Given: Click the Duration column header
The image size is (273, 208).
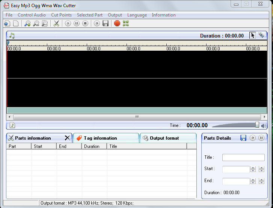Looking at the screenshot, I should tap(94, 146).
